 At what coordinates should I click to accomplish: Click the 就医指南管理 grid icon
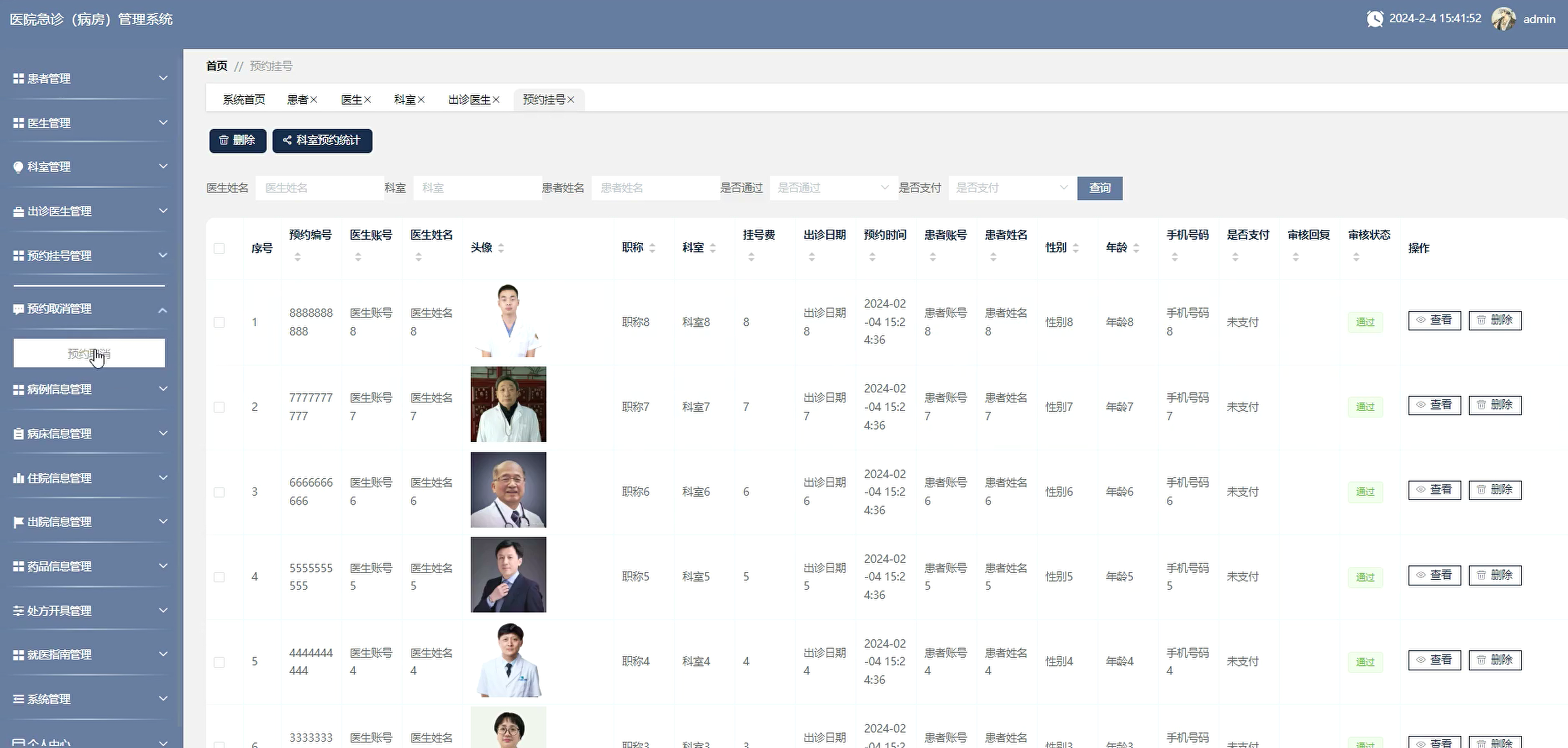coord(18,655)
